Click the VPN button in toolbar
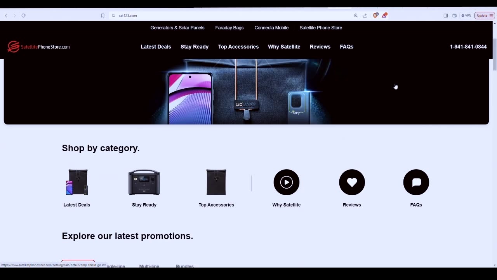497x280 pixels. 466,16
